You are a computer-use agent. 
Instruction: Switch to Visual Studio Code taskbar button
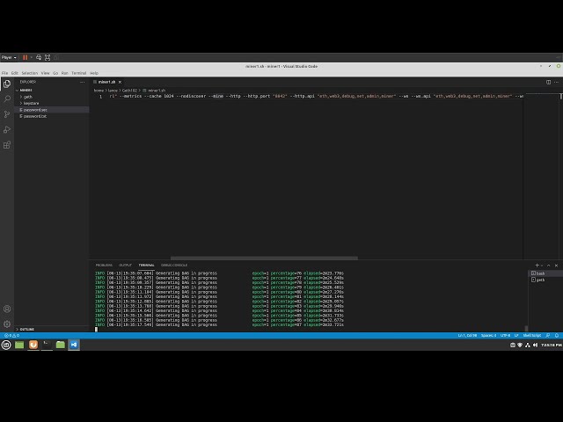click(74, 345)
